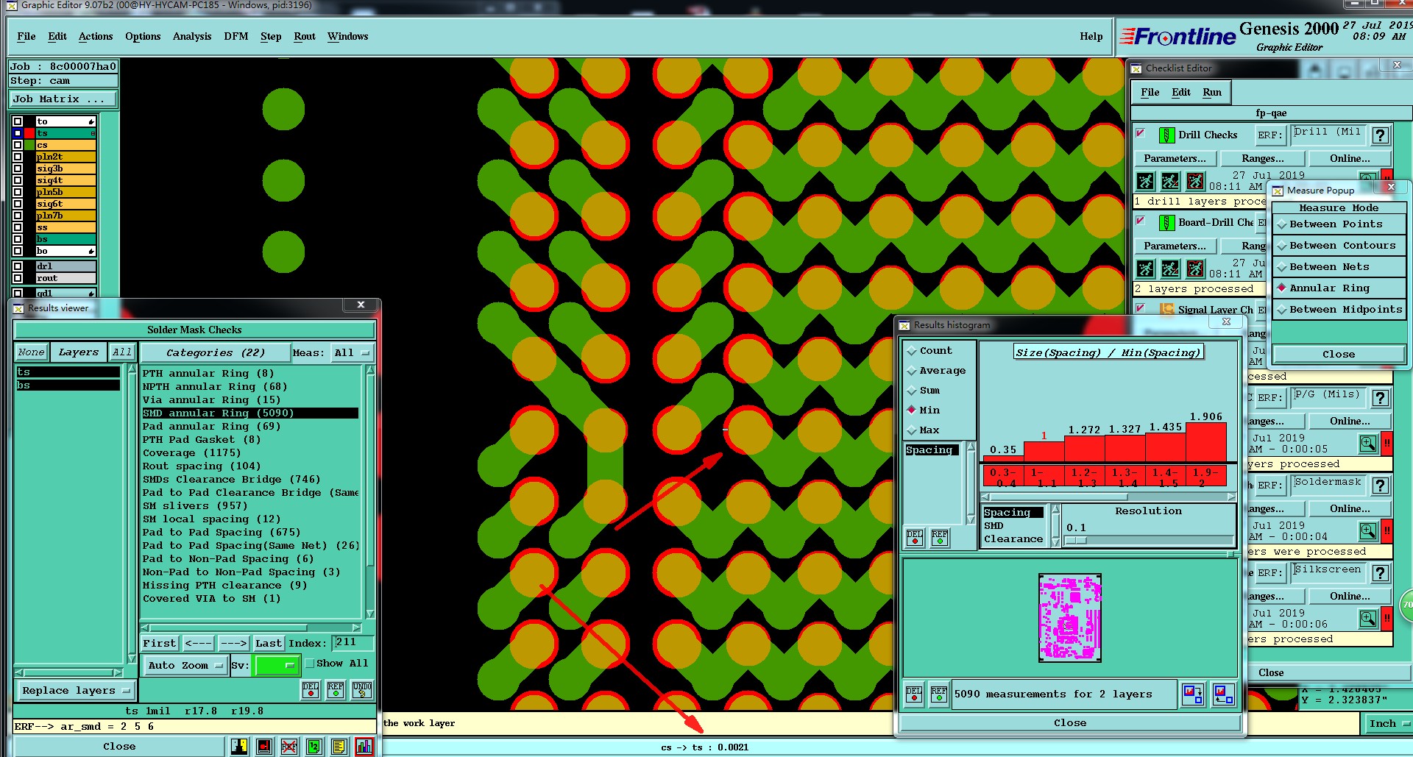The height and width of the screenshot is (757, 1413).
Task: Select Between Points measure mode
Action: [x=1339, y=224]
